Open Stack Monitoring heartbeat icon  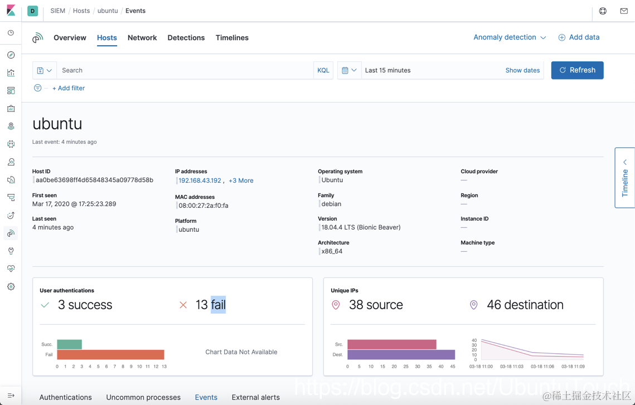[11, 269]
